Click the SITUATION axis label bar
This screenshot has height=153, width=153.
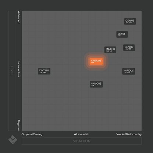tap(82, 141)
